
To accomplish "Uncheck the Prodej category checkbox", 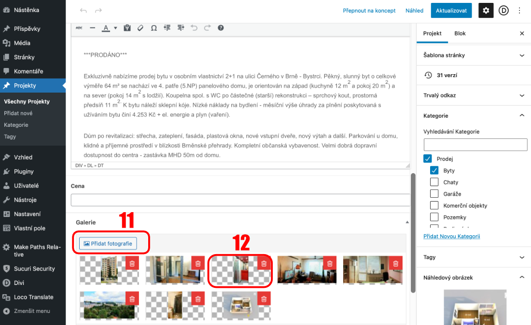I will pyautogui.click(x=428, y=159).
